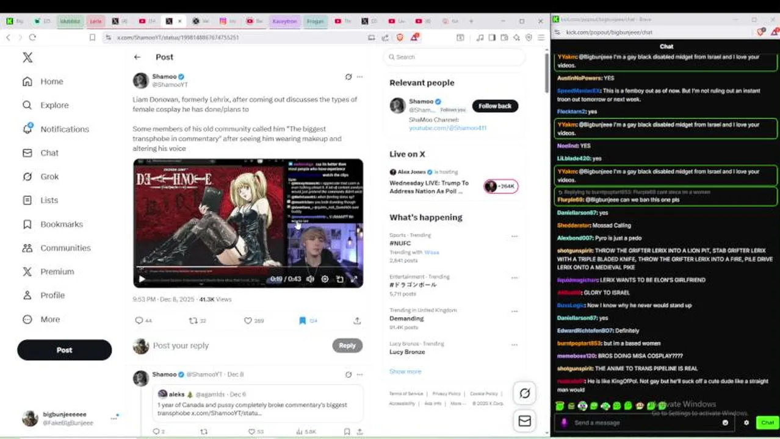Open the Brave browser menu
The width and height of the screenshot is (780, 439).
[540, 37]
